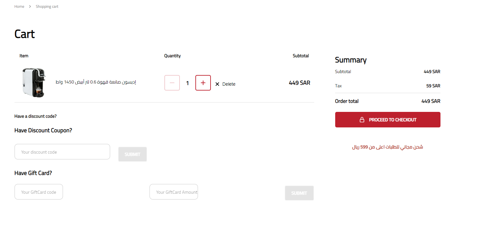Open the coffee maker product thumbnail
This screenshot has height=227, width=486.
34,83
